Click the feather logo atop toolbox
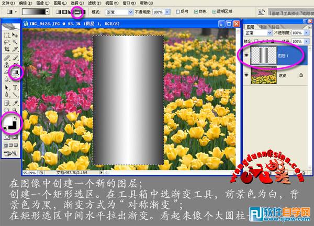Viewport: 314px width, 226px height. click(11, 27)
